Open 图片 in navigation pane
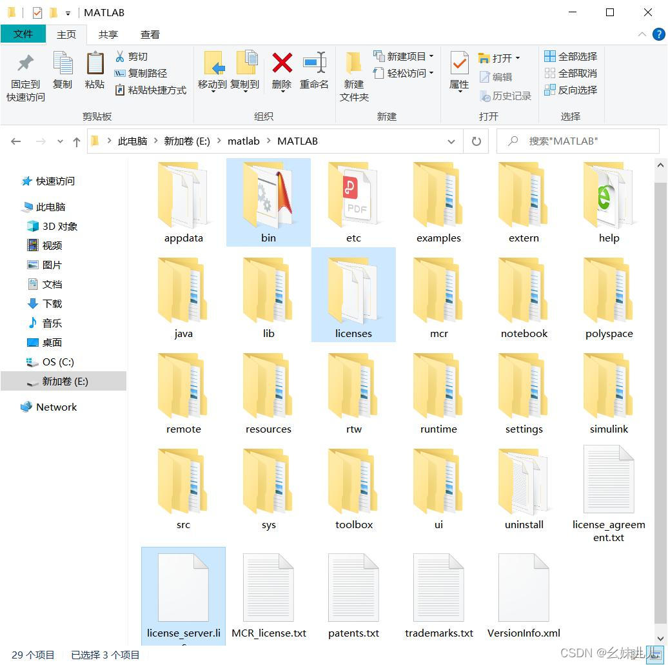 tap(45, 265)
